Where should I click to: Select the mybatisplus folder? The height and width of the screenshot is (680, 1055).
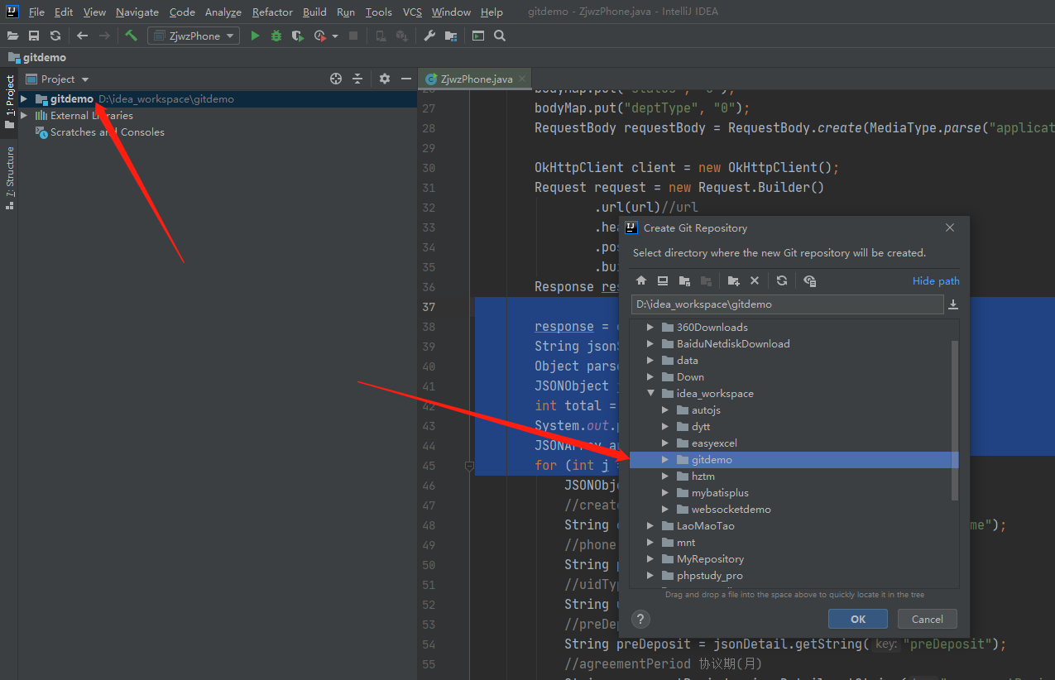pos(720,493)
